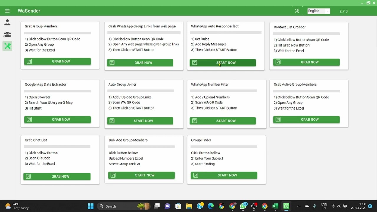
Task: Click the version number 2.7.3
Action: pos(343,11)
